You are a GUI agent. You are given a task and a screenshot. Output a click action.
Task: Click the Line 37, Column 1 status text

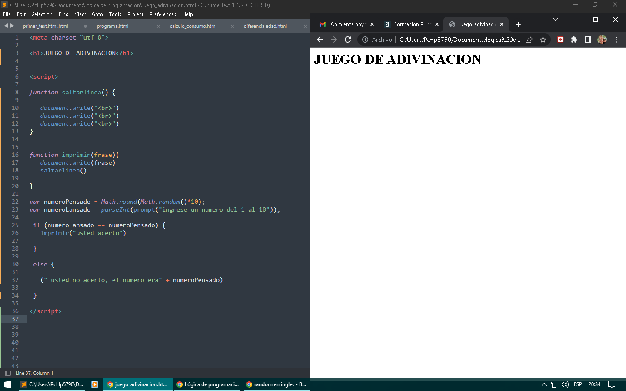click(34, 373)
